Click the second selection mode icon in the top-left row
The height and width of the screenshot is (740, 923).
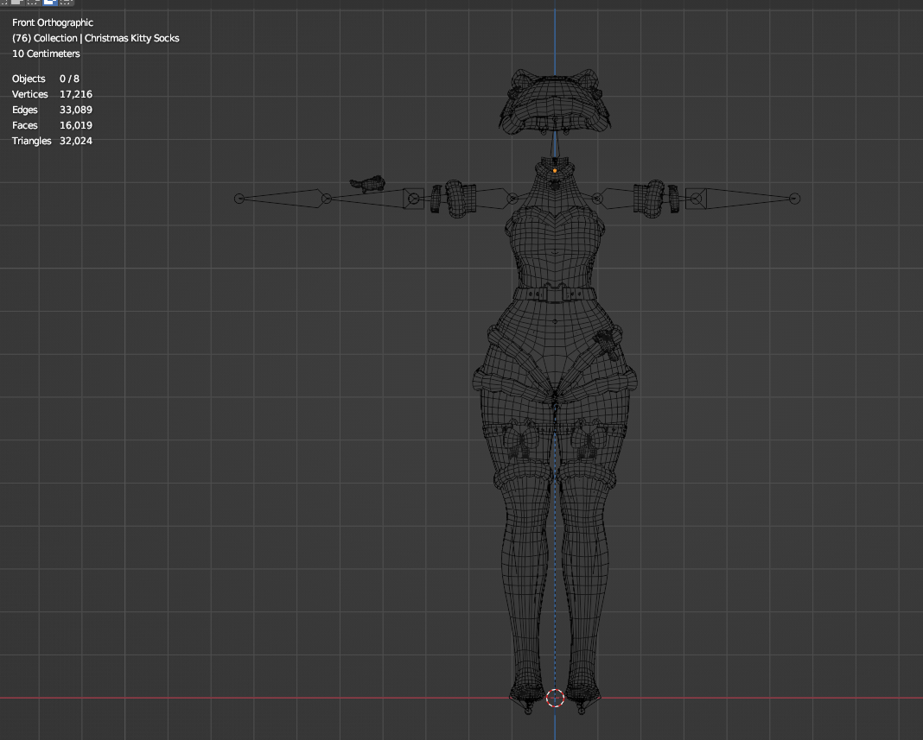point(16,3)
